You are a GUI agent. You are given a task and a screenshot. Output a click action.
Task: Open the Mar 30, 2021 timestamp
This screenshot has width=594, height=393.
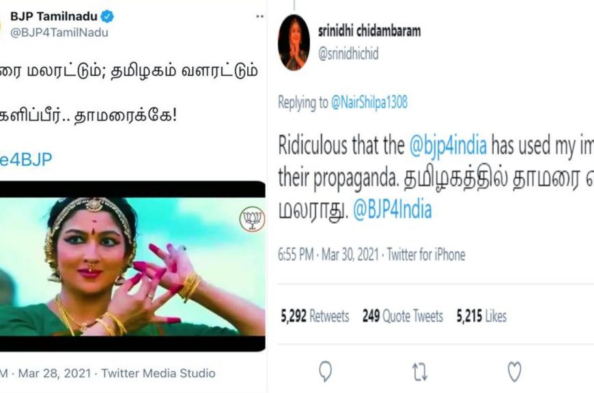tap(350, 254)
